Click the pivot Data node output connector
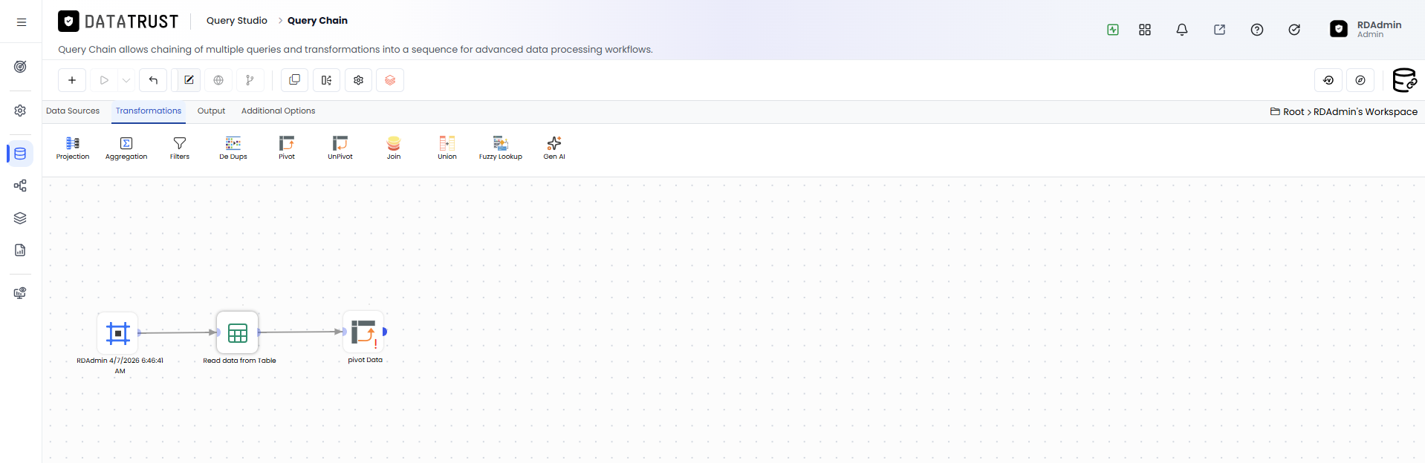 click(385, 332)
